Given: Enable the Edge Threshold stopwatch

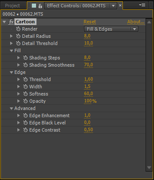Looking at the screenshot, I should tap(25, 79).
